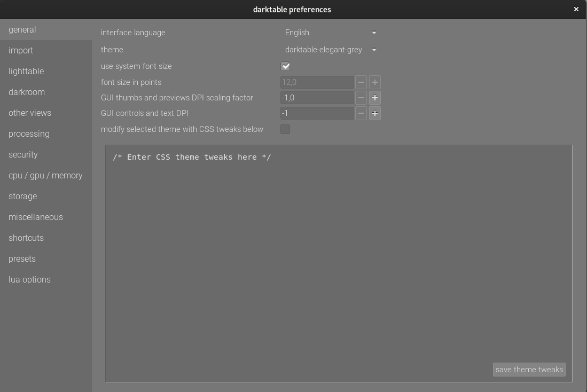
Task: Go to the darkroom preferences tab
Action: pyautogui.click(x=46, y=92)
